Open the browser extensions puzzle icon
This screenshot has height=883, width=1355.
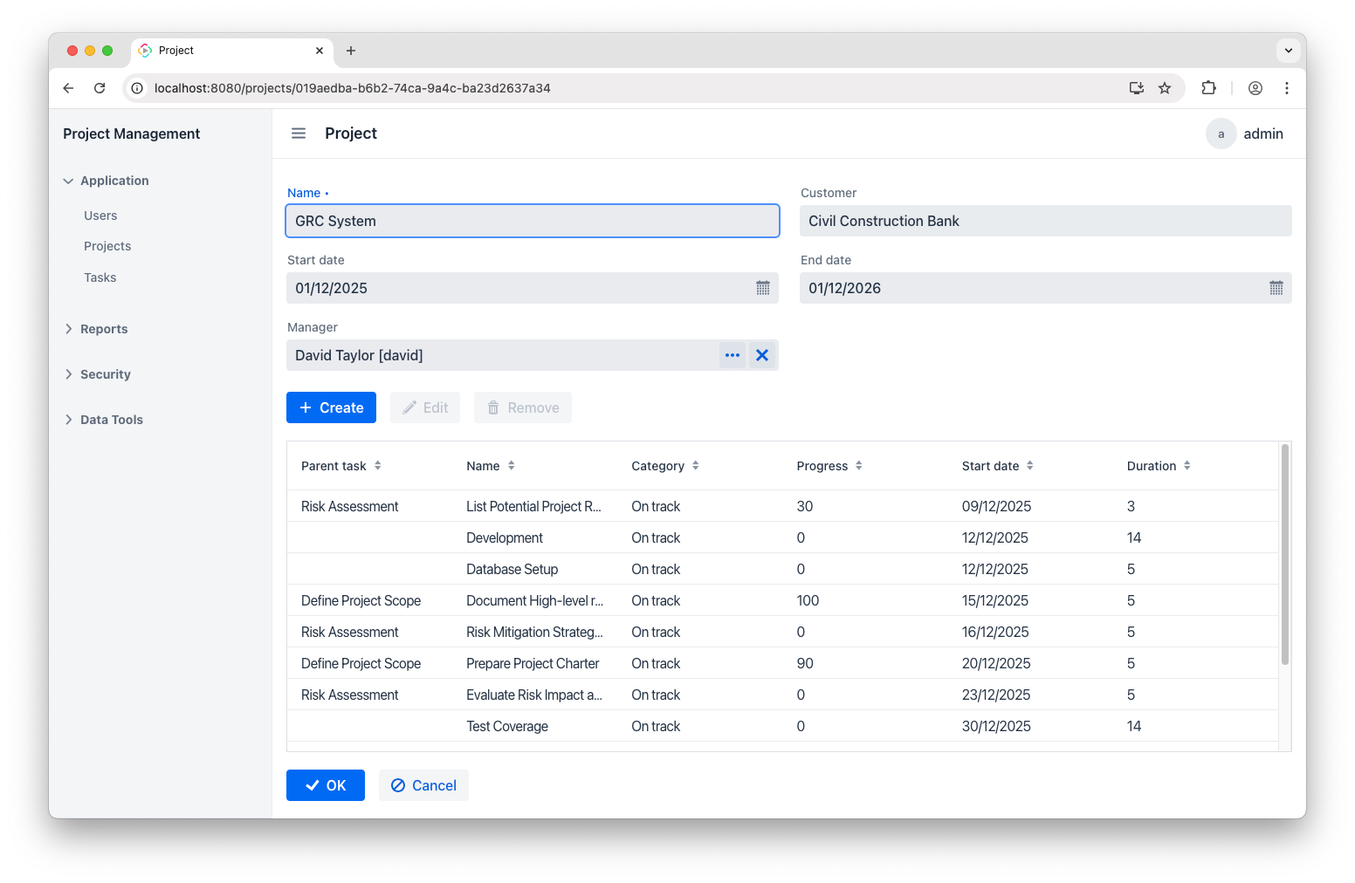click(1208, 88)
